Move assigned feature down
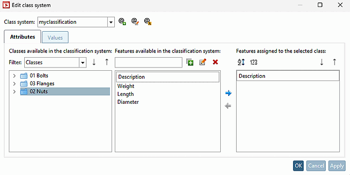 click(322, 62)
